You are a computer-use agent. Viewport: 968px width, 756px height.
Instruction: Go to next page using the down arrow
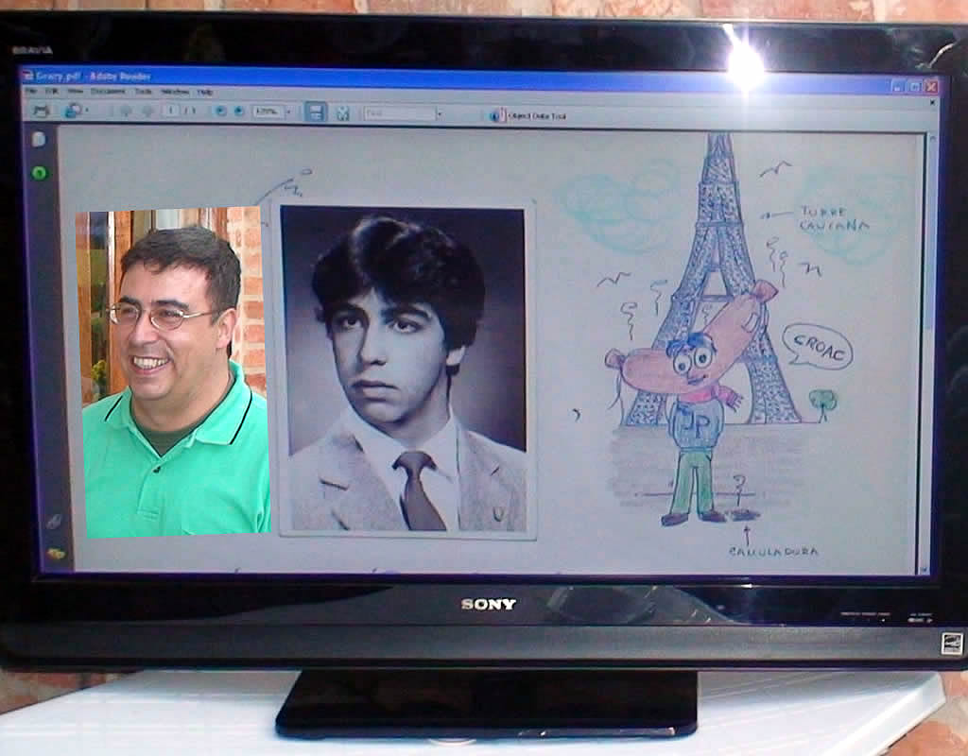click(x=147, y=112)
